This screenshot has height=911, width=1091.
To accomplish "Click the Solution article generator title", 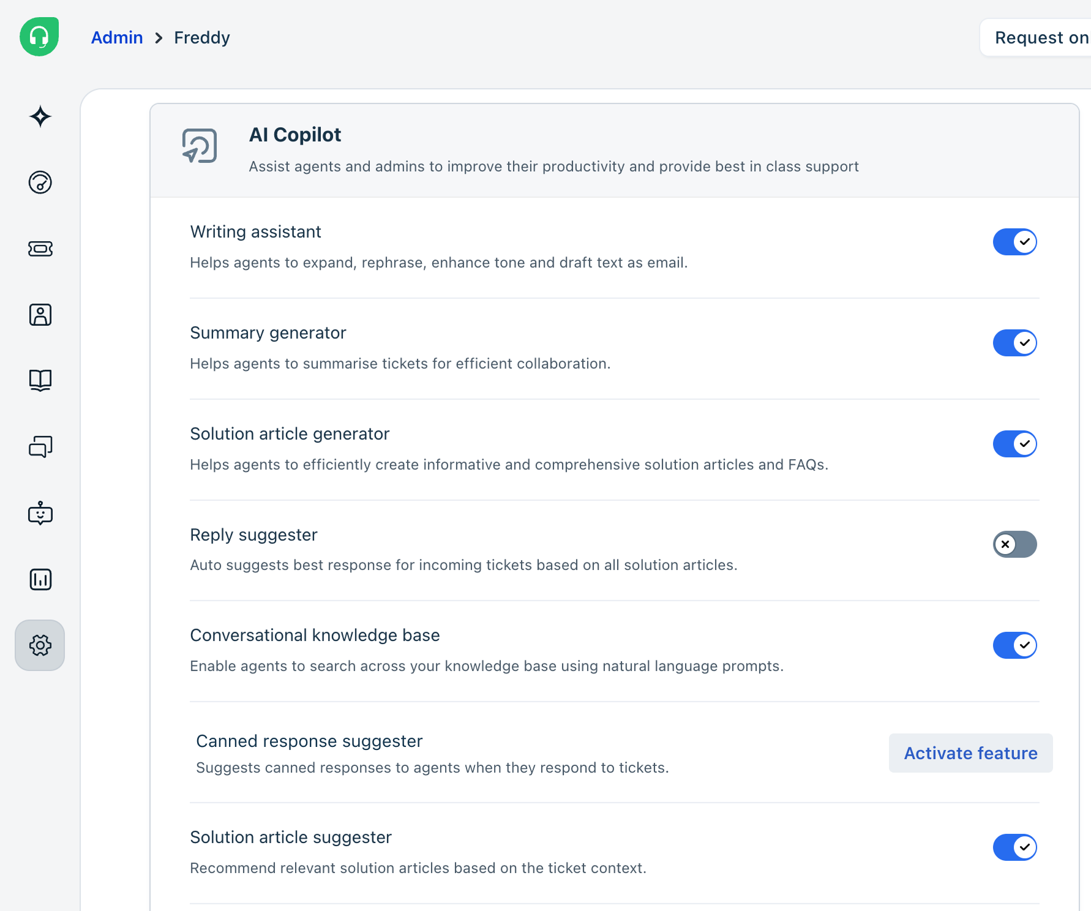I will tap(290, 433).
